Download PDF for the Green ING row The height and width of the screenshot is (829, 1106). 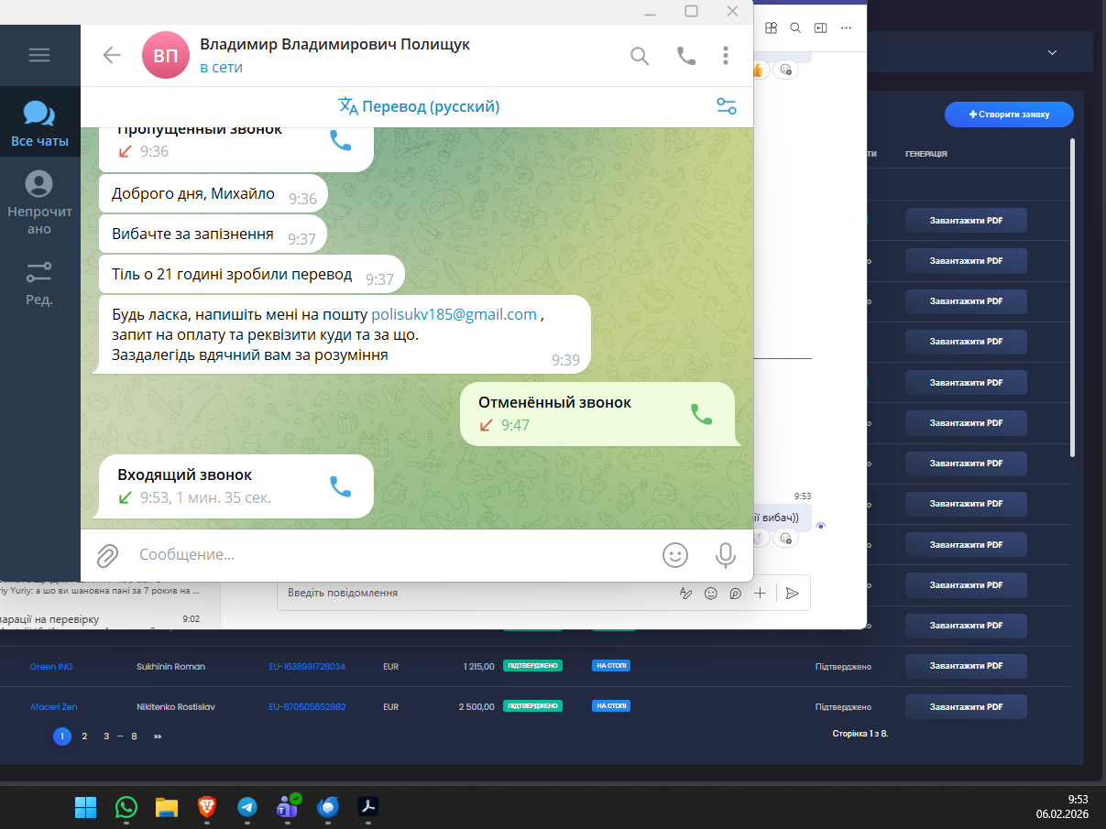coord(966,667)
